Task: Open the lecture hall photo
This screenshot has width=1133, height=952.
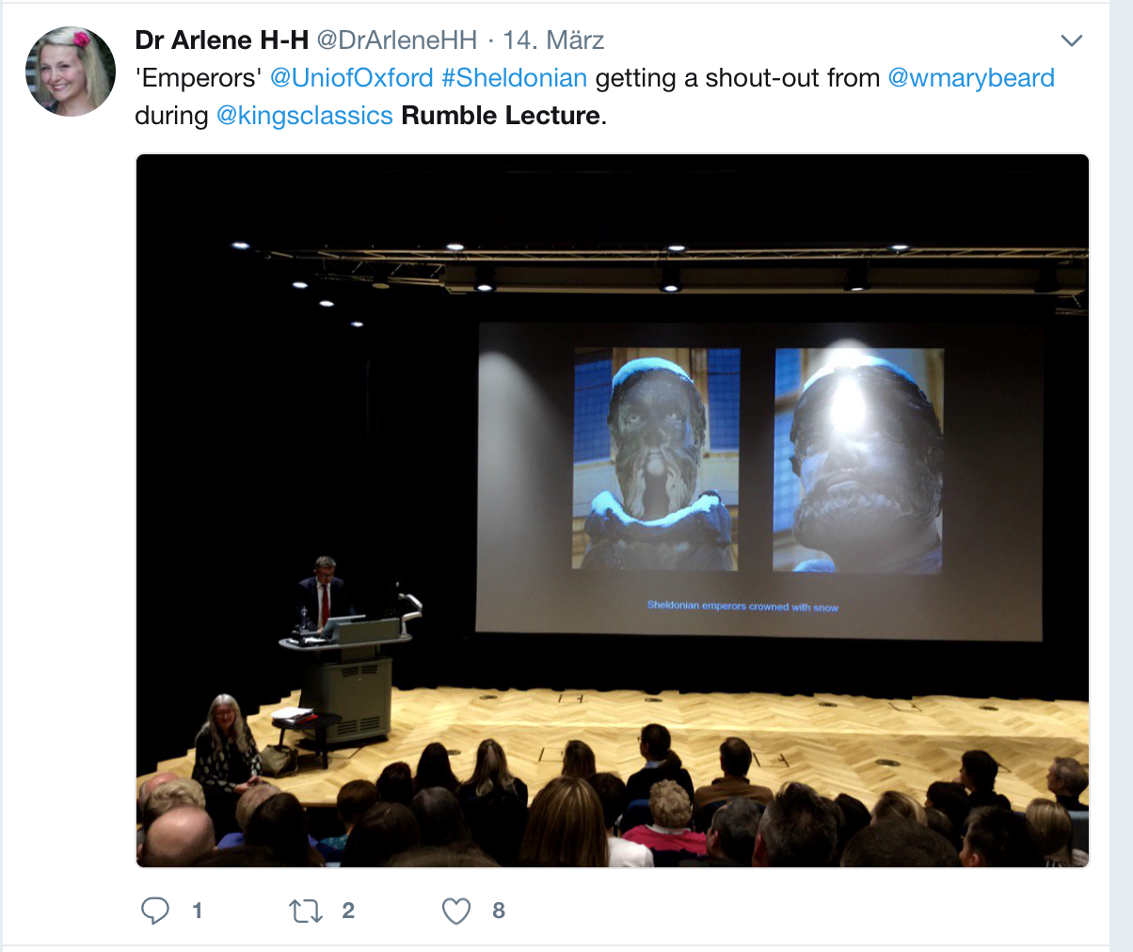Action: point(613,510)
